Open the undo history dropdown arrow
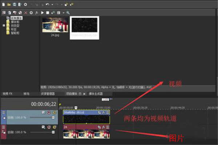The height and width of the screenshot is (145, 218). pos(52,5)
